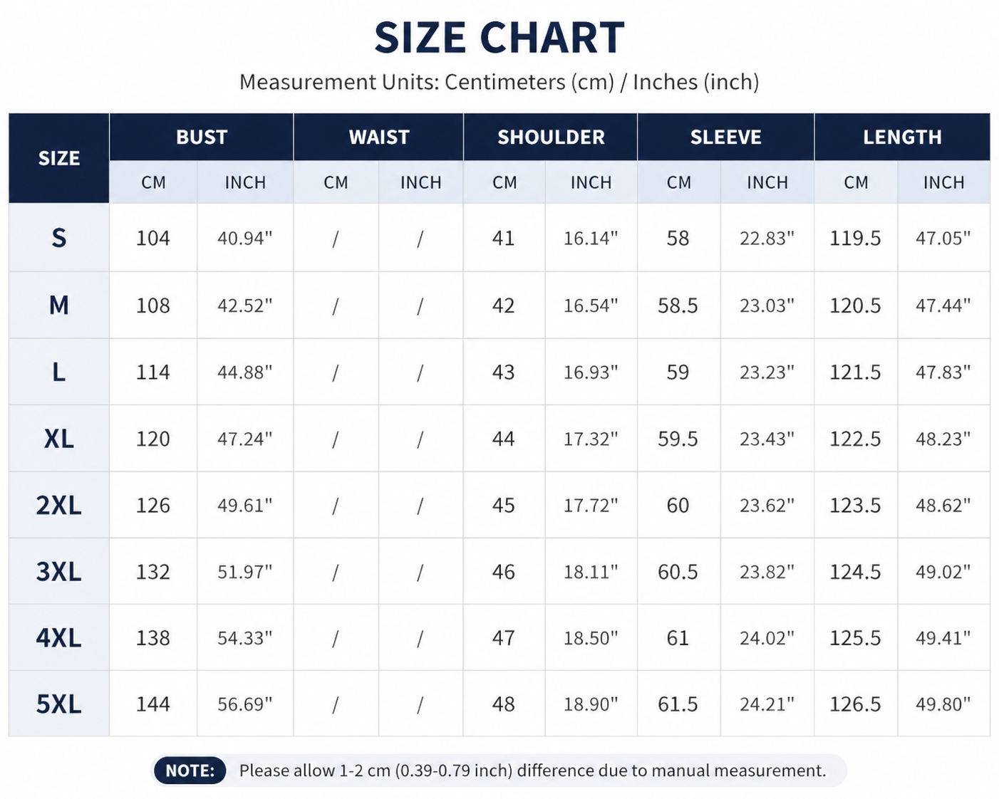Select the S size row label

(x=59, y=238)
